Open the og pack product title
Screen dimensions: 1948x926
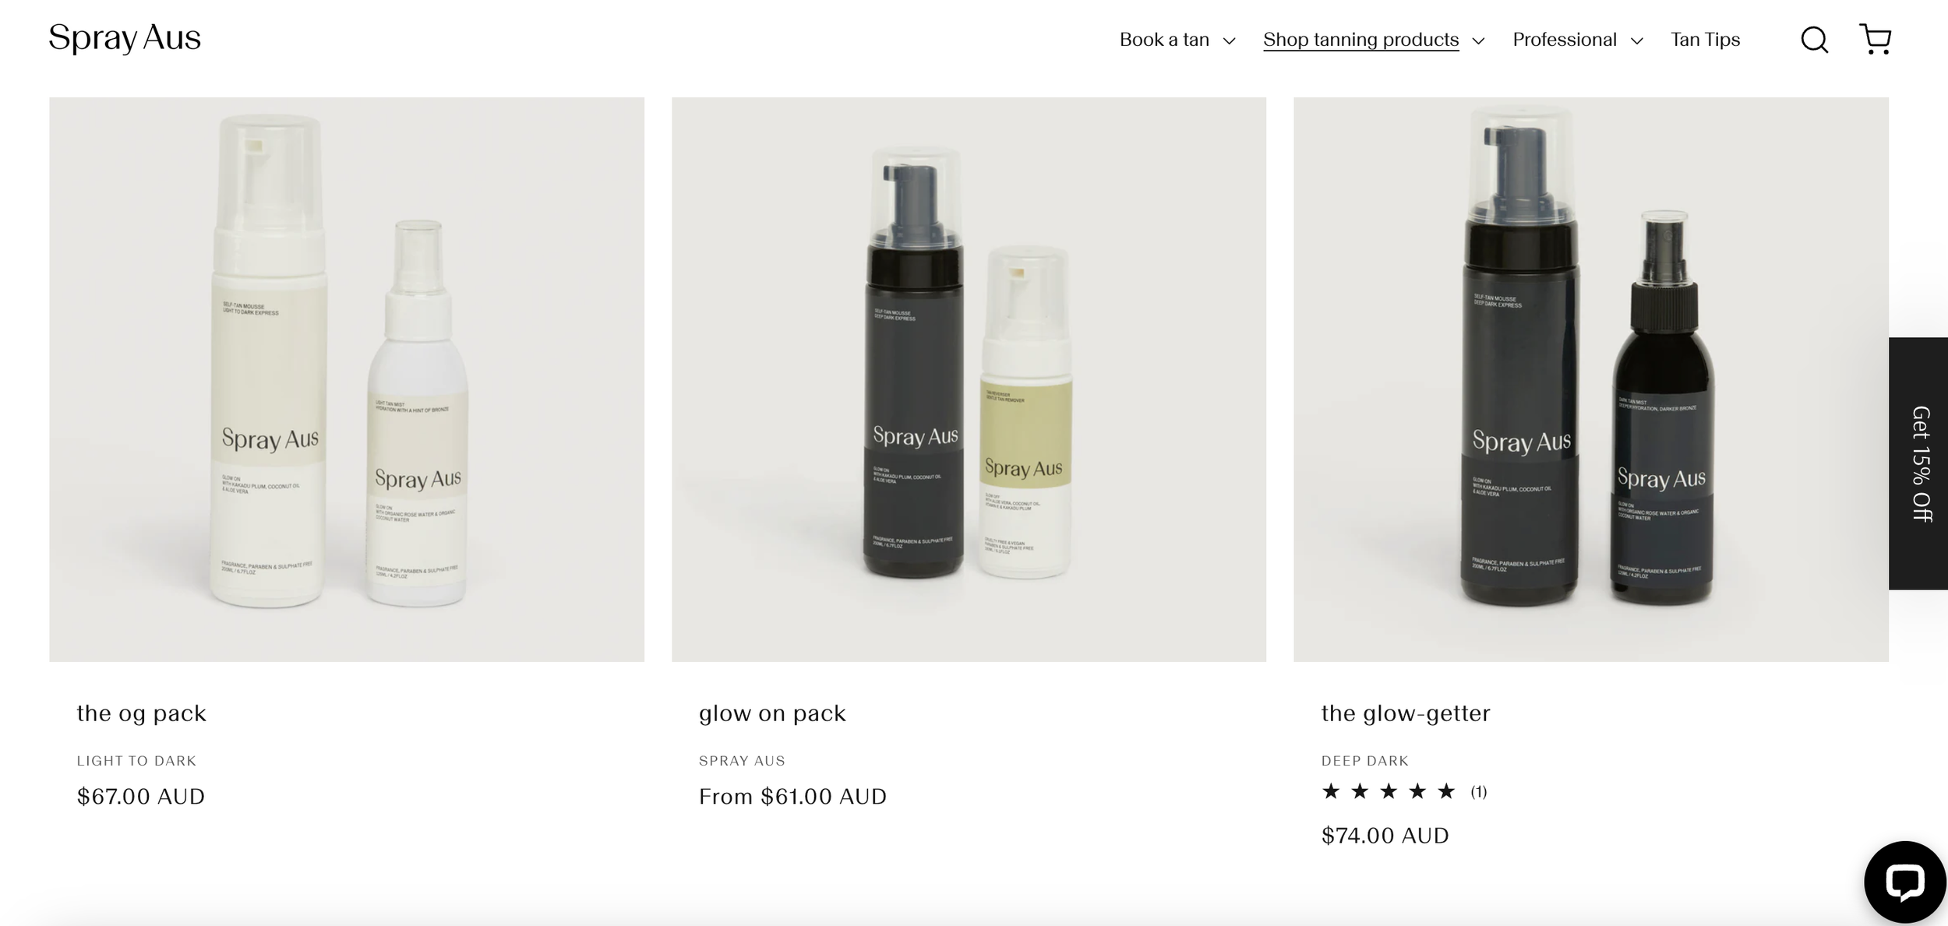point(141,713)
